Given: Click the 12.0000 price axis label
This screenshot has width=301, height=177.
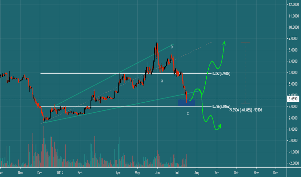Looking at the screenshot, I should (x=294, y=5).
